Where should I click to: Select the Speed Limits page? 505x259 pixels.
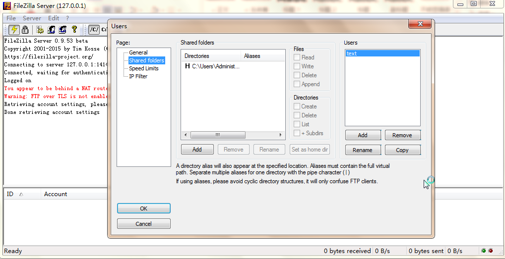[144, 68]
